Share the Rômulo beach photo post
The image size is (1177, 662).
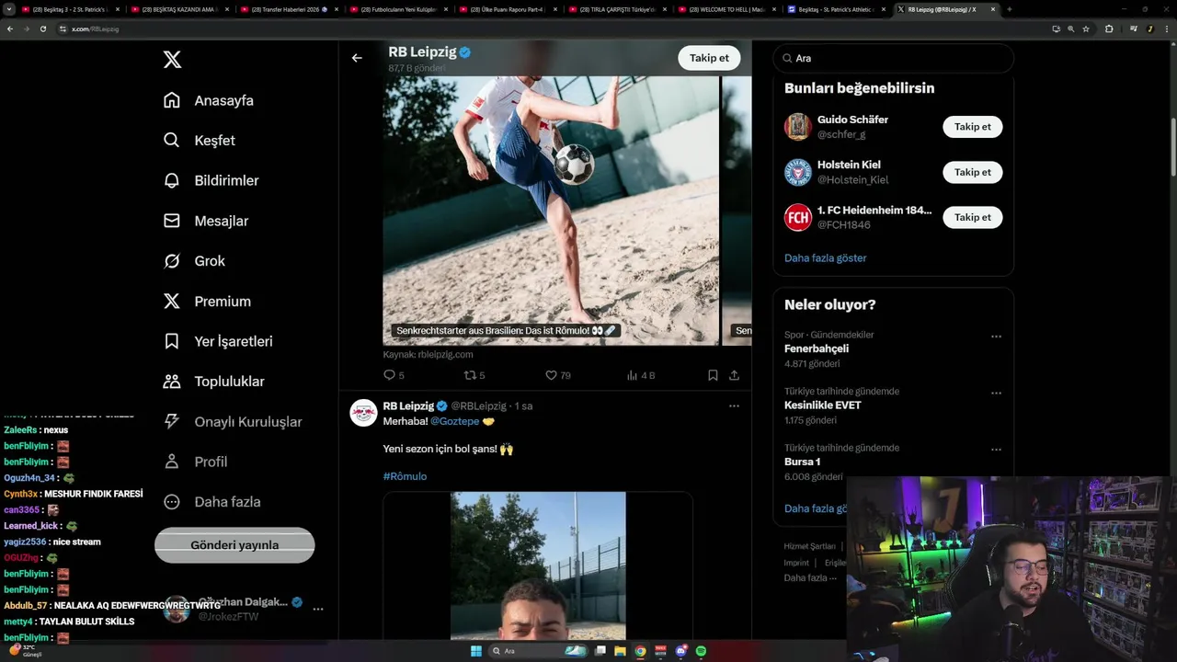coord(734,375)
